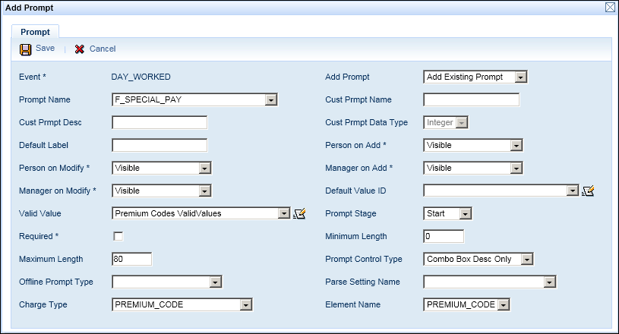The image size is (619, 334).
Task: Click the red X Cancel icon
Action: 79,49
